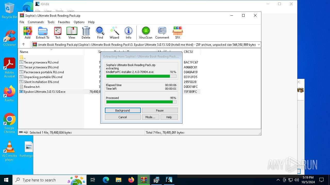Viewport: 330px width, 185px height.
Task: Start the Wizard tool
Action: click(114, 33)
